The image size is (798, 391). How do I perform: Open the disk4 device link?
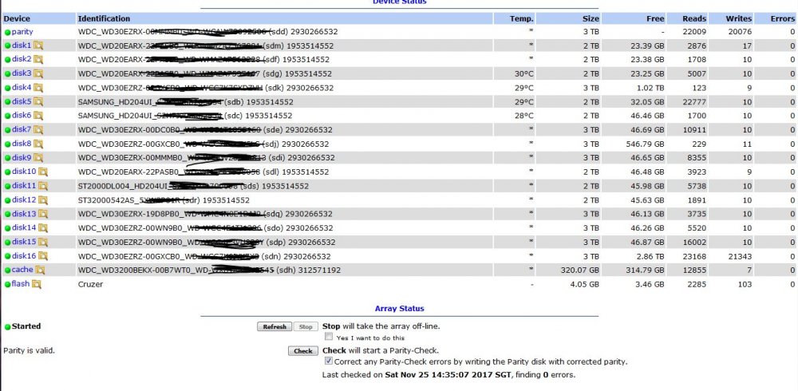(x=22, y=88)
